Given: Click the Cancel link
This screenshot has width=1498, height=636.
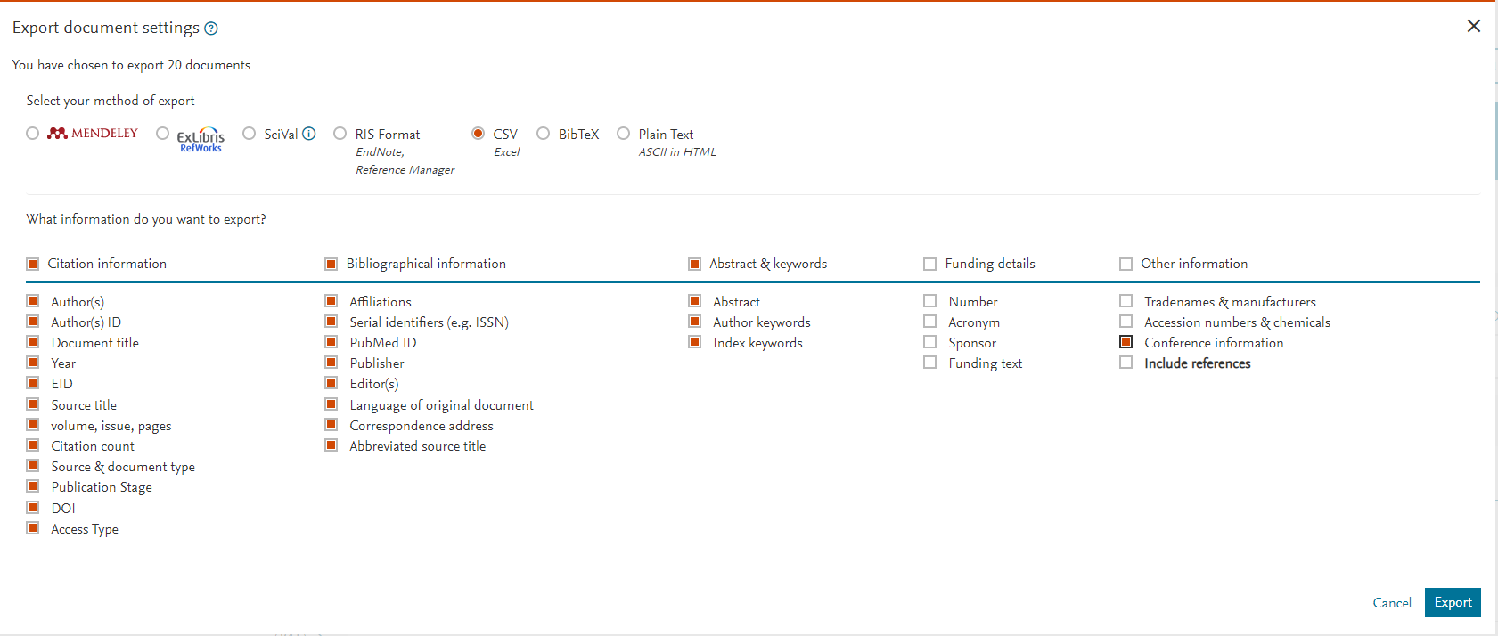Looking at the screenshot, I should pyautogui.click(x=1391, y=603).
